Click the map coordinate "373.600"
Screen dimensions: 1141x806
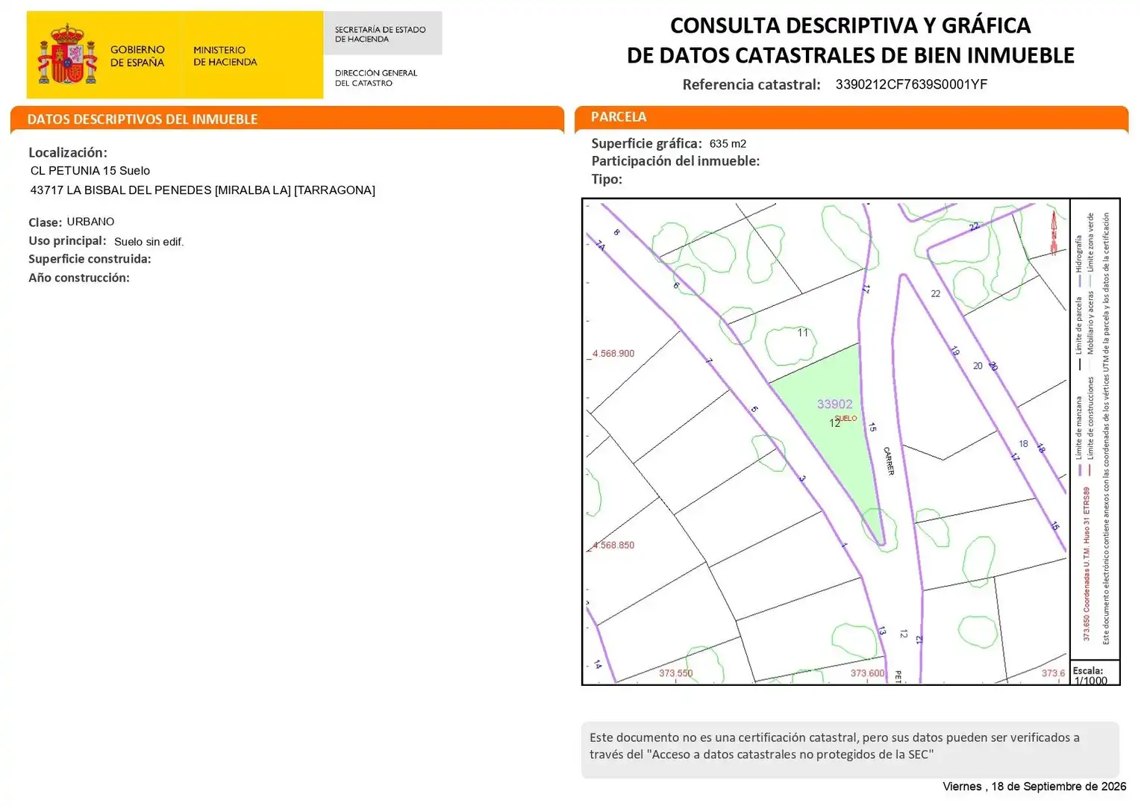867,673
